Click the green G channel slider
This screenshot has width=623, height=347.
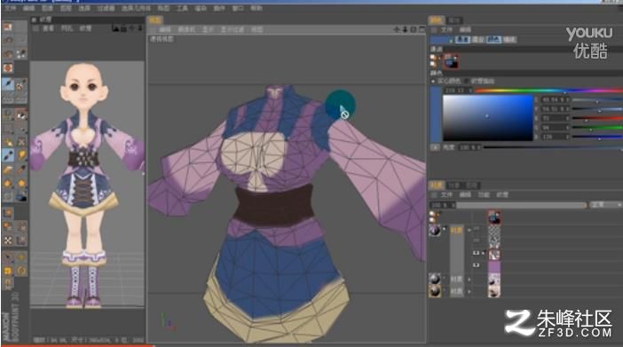pos(597,128)
